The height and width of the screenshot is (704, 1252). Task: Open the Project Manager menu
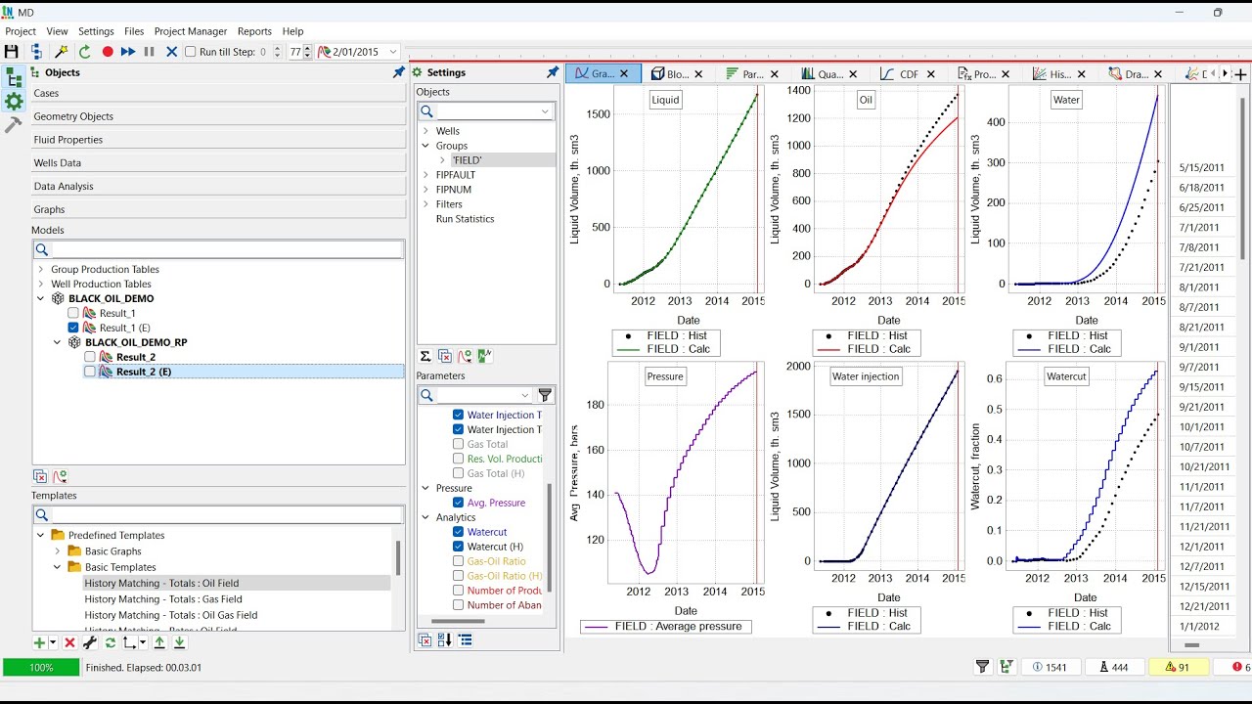tap(191, 31)
